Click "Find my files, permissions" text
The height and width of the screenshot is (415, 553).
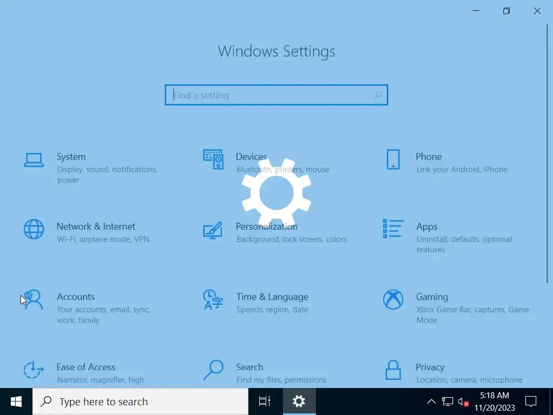[281, 380]
